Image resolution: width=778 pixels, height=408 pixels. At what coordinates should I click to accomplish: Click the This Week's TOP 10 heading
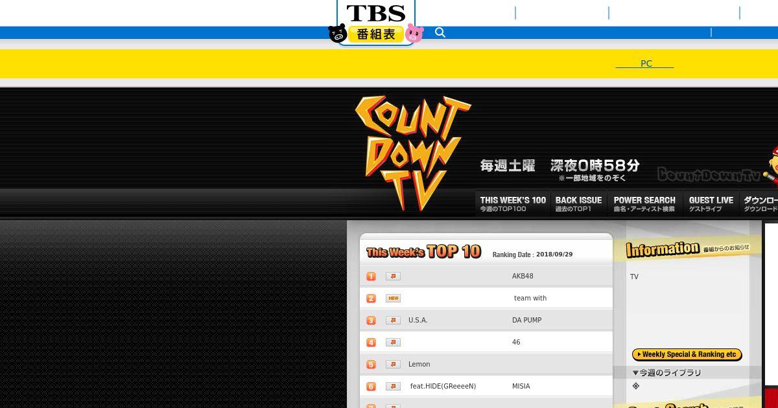coord(424,251)
